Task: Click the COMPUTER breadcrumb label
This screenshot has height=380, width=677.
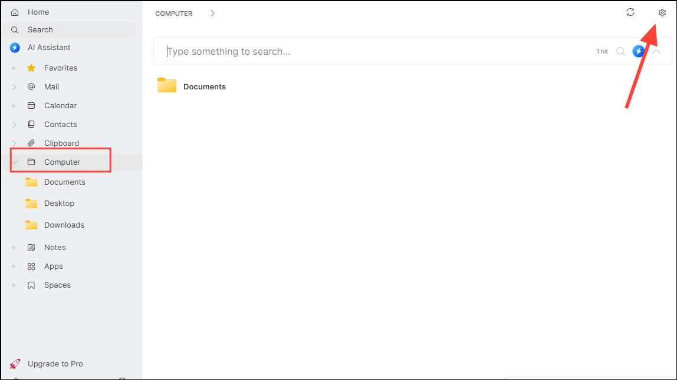Action: (173, 13)
